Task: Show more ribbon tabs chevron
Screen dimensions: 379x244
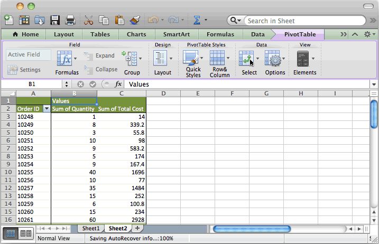Action: (x=343, y=34)
